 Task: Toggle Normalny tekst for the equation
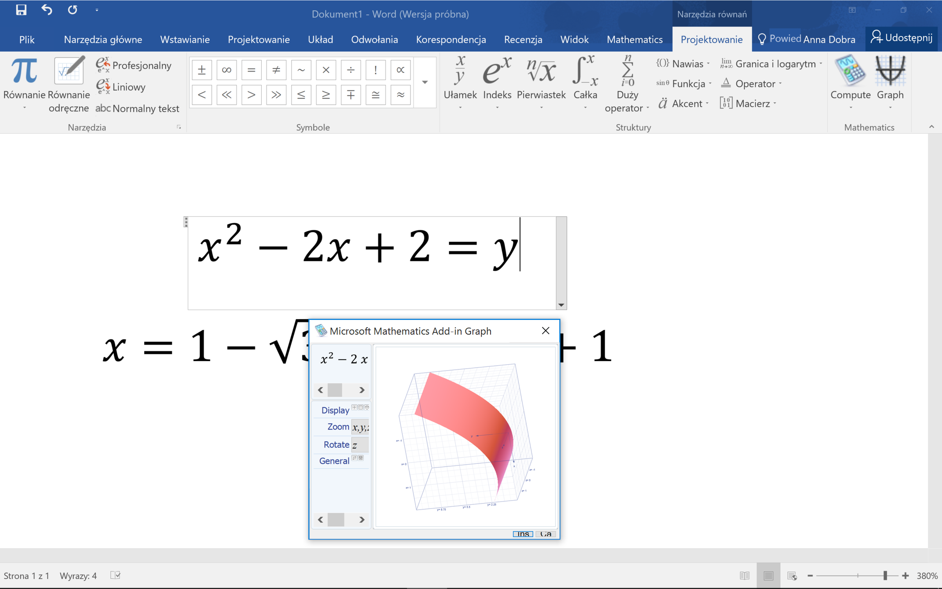(137, 108)
